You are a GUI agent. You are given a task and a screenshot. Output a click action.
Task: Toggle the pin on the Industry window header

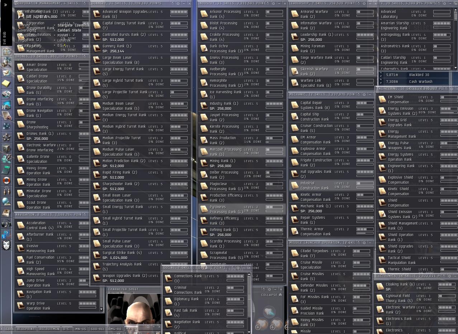click(268, 3)
